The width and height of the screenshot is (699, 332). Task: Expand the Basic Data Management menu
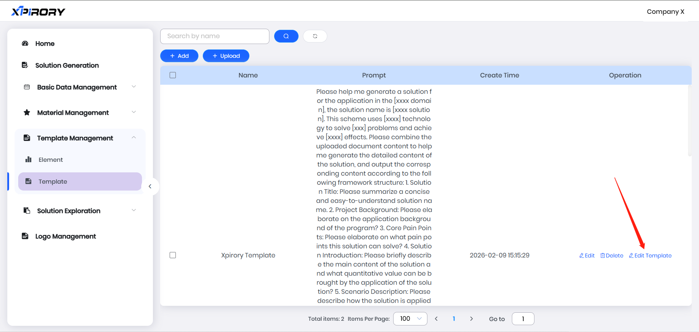(x=77, y=87)
